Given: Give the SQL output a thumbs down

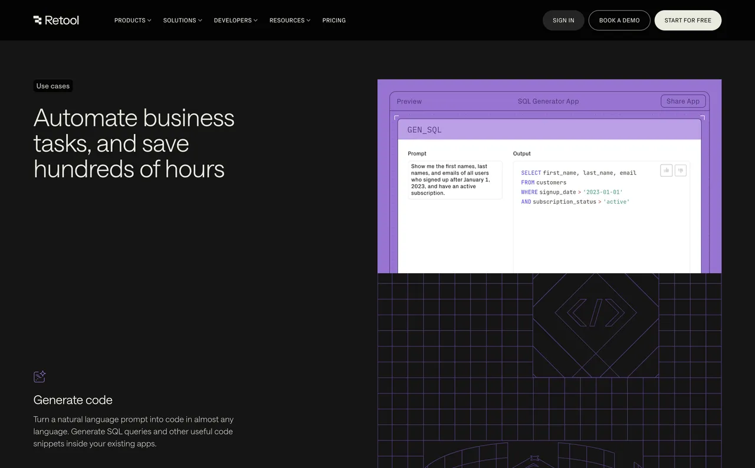Looking at the screenshot, I should click(680, 170).
